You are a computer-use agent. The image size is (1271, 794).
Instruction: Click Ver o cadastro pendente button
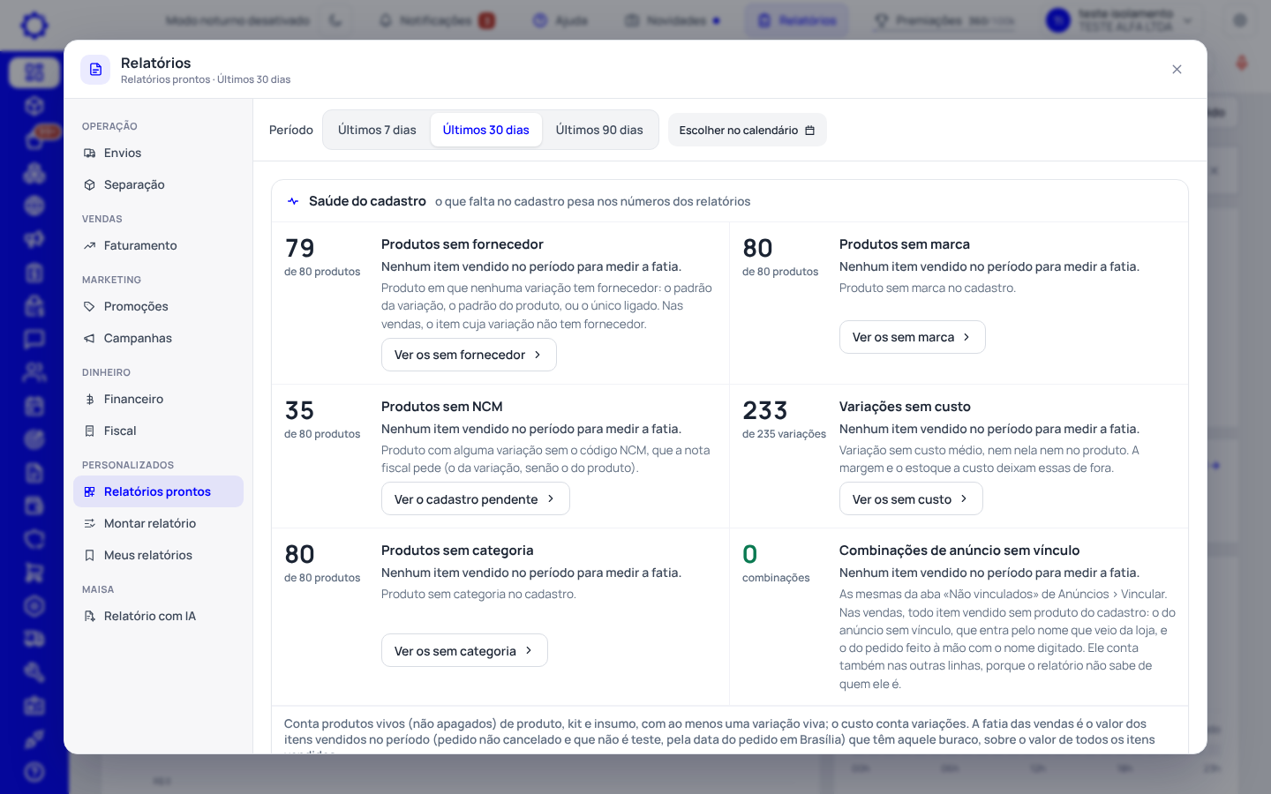[475, 499]
